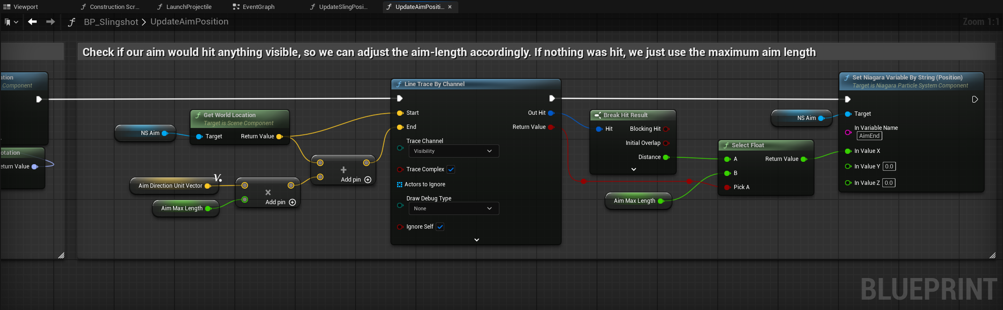Click Add pin on the add node
The height and width of the screenshot is (310, 1003).
367,180
